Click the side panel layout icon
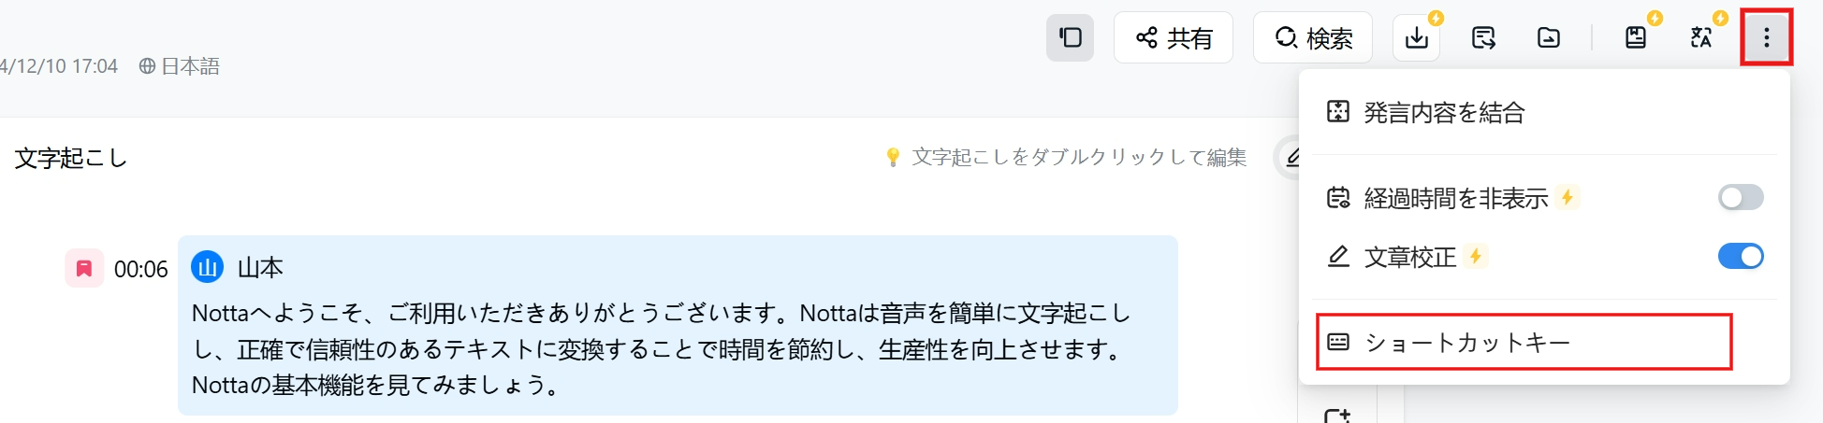 pyautogui.click(x=1070, y=37)
